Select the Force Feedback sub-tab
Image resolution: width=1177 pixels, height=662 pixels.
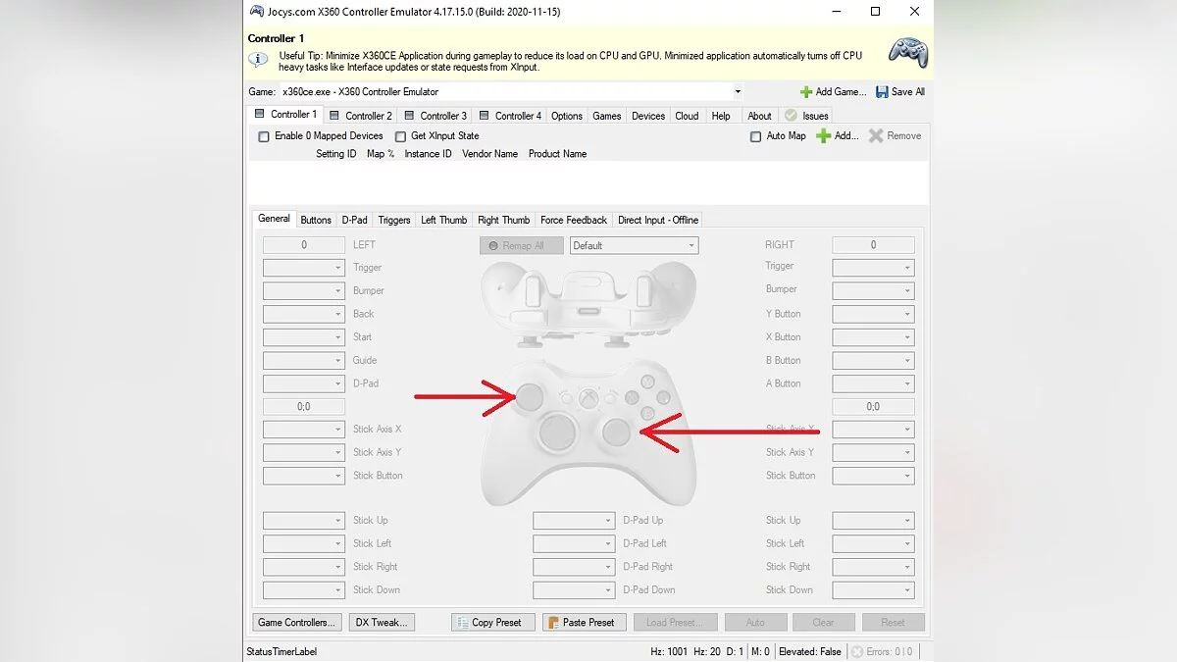tap(574, 221)
